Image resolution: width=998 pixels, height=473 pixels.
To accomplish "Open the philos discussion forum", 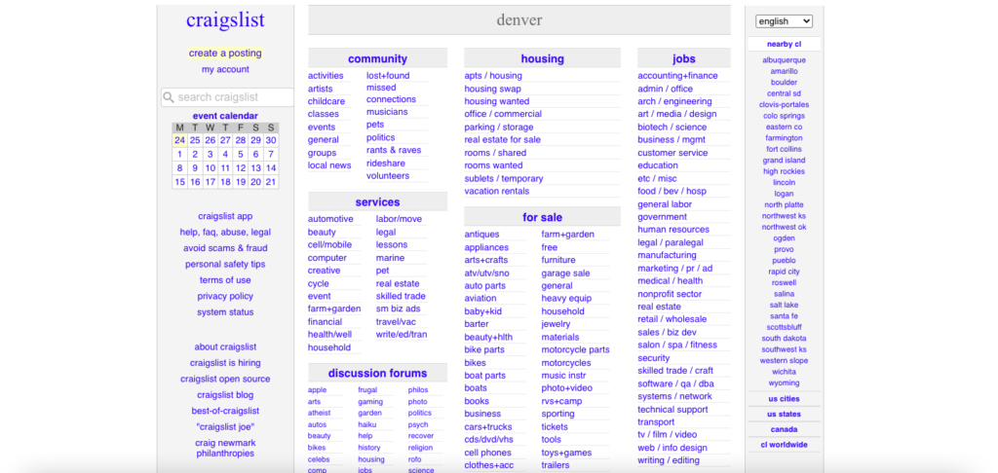I will pyautogui.click(x=418, y=390).
